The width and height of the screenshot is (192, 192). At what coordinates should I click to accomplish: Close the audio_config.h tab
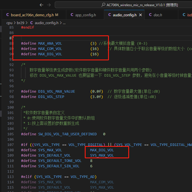140,15
